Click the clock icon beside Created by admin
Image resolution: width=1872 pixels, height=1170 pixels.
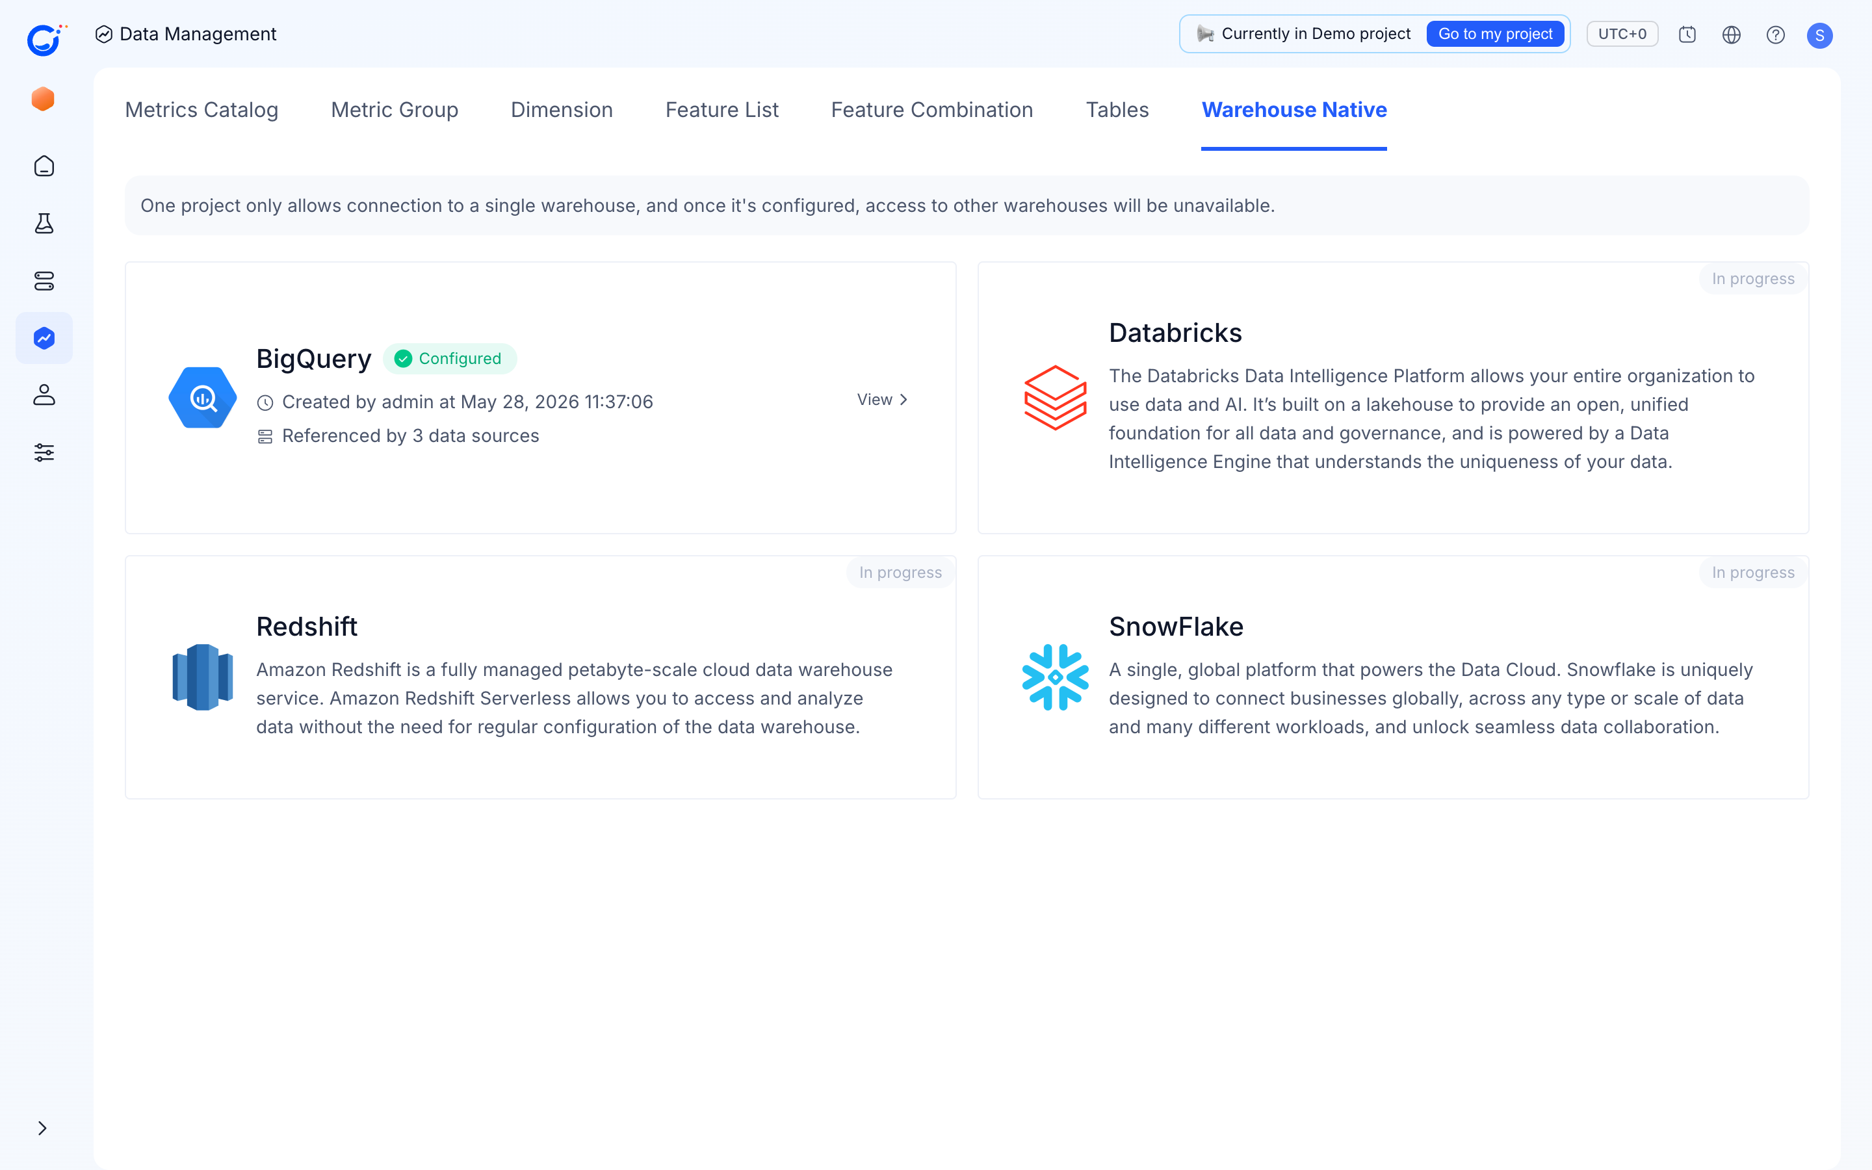tap(265, 402)
